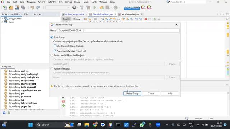
Task: Select the Folder of Projects radio button
Action: 52,68
